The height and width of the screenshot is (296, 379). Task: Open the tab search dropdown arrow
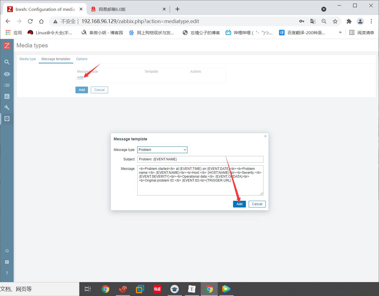[x=324, y=9]
